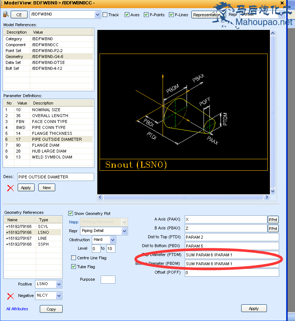
Task: Select the SSPH geometry reference row
Action: tap(33, 244)
